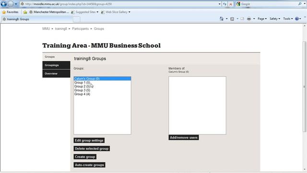This screenshot has width=307, height=173.
Task: Open the search provider options dropdown
Action: point(305,4)
